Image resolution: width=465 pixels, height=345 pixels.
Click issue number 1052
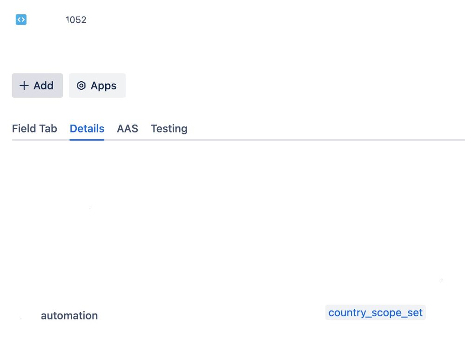click(76, 20)
